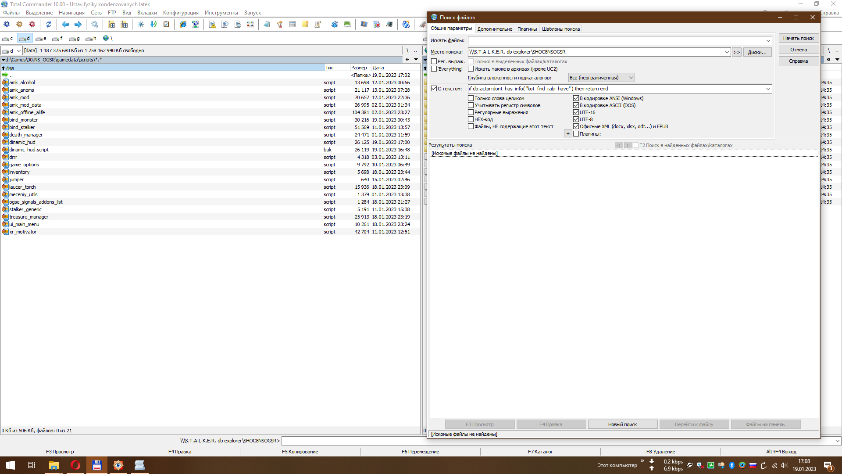Enable 'Только слова целиком' checkbox
Viewport: 842px width, 474px height.
(471, 98)
